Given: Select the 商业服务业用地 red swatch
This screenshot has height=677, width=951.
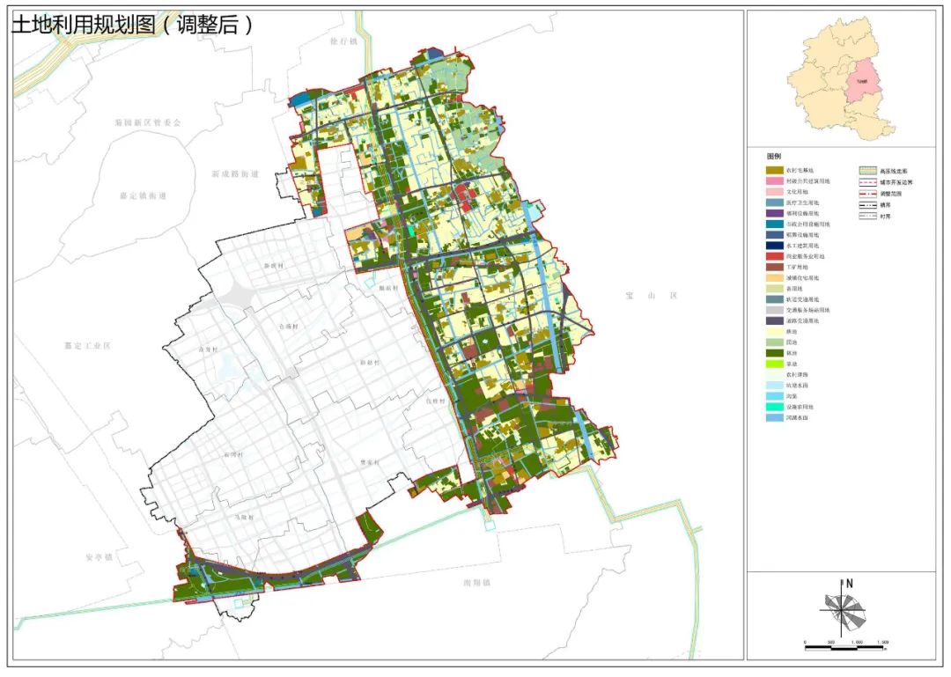Looking at the screenshot, I should [776, 256].
